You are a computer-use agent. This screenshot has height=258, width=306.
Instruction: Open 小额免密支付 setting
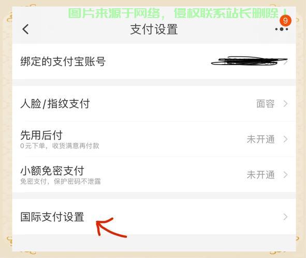154,174
